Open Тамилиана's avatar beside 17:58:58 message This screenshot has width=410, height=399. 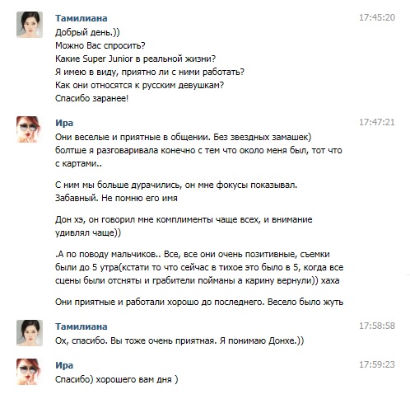click(x=30, y=333)
